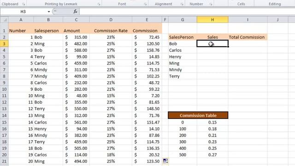295x166 pixels.
Task: Click the amount cell 588.00
Action: (76, 50)
